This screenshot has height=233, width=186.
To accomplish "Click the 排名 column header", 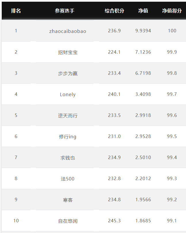I will 16,11.
